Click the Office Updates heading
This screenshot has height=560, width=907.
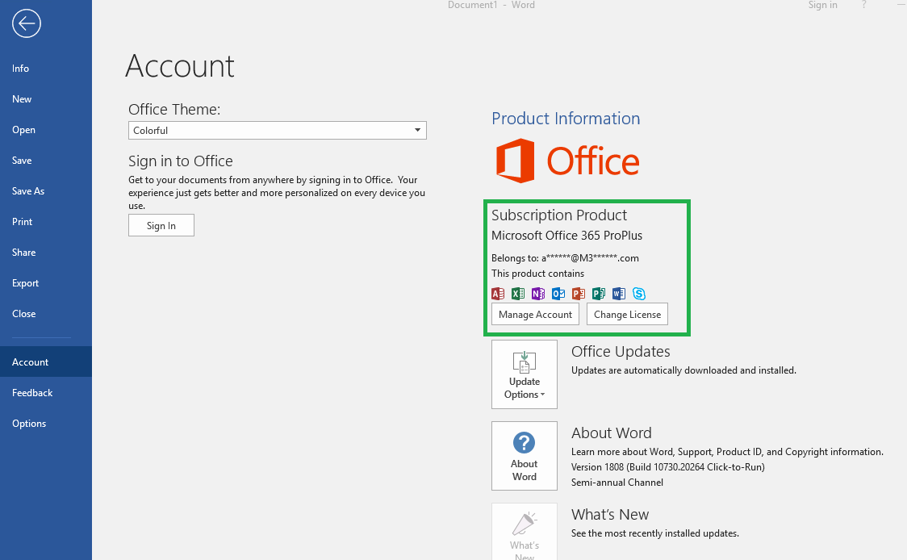[x=621, y=352]
